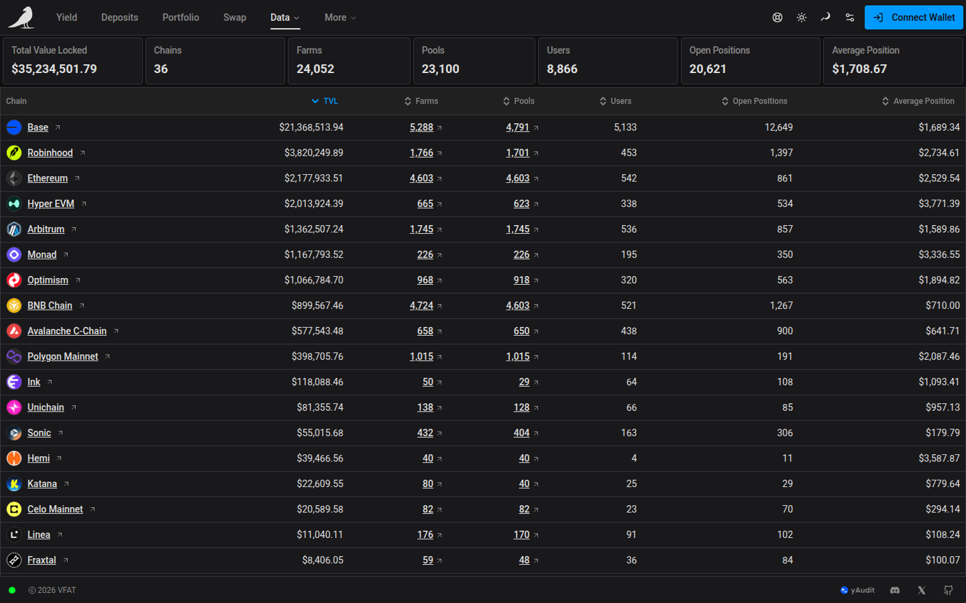
Task: Go to the Swap tab
Action: (x=235, y=17)
